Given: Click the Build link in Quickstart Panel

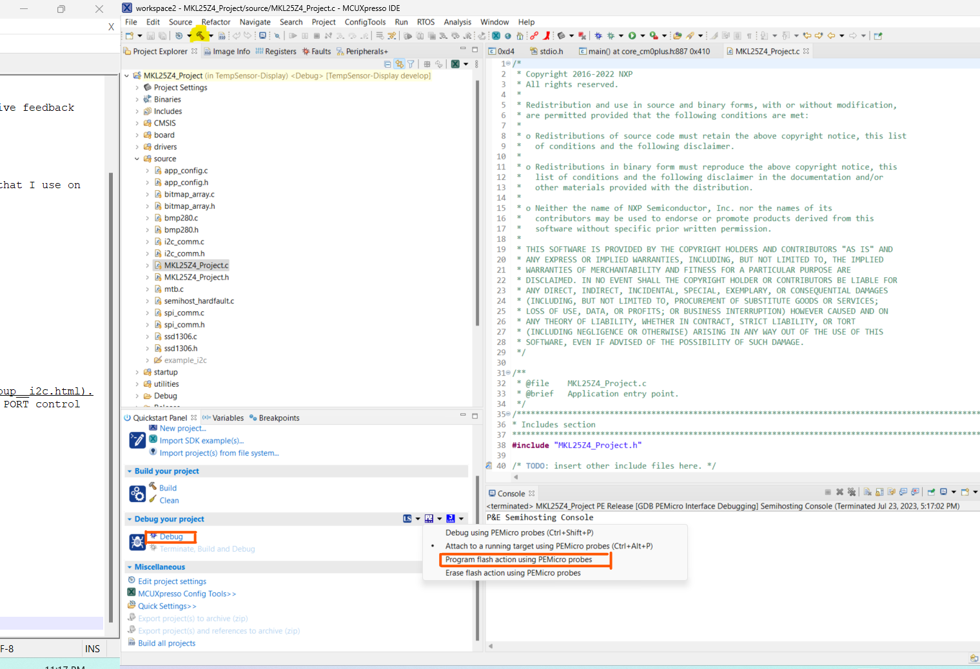Looking at the screenshot, I should click(x=168, y=488).
